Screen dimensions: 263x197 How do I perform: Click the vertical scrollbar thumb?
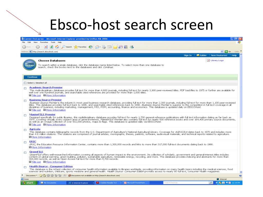tap(241, 87)
